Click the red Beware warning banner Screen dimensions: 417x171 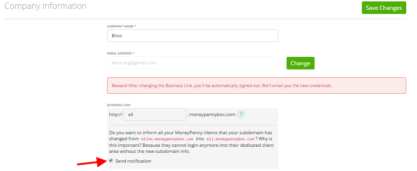257,85
